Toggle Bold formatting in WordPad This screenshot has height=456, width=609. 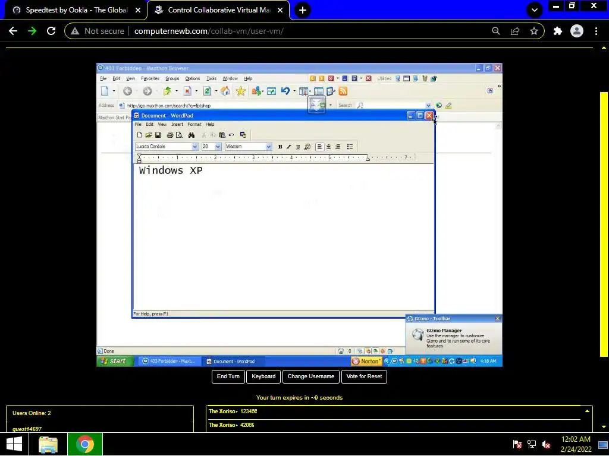[x=280, y=147]
